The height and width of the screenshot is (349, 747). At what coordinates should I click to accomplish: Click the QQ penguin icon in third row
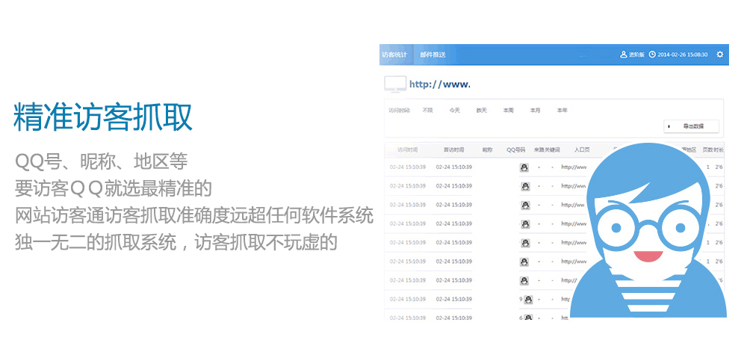pyautogui.click(x=524, y=205)
